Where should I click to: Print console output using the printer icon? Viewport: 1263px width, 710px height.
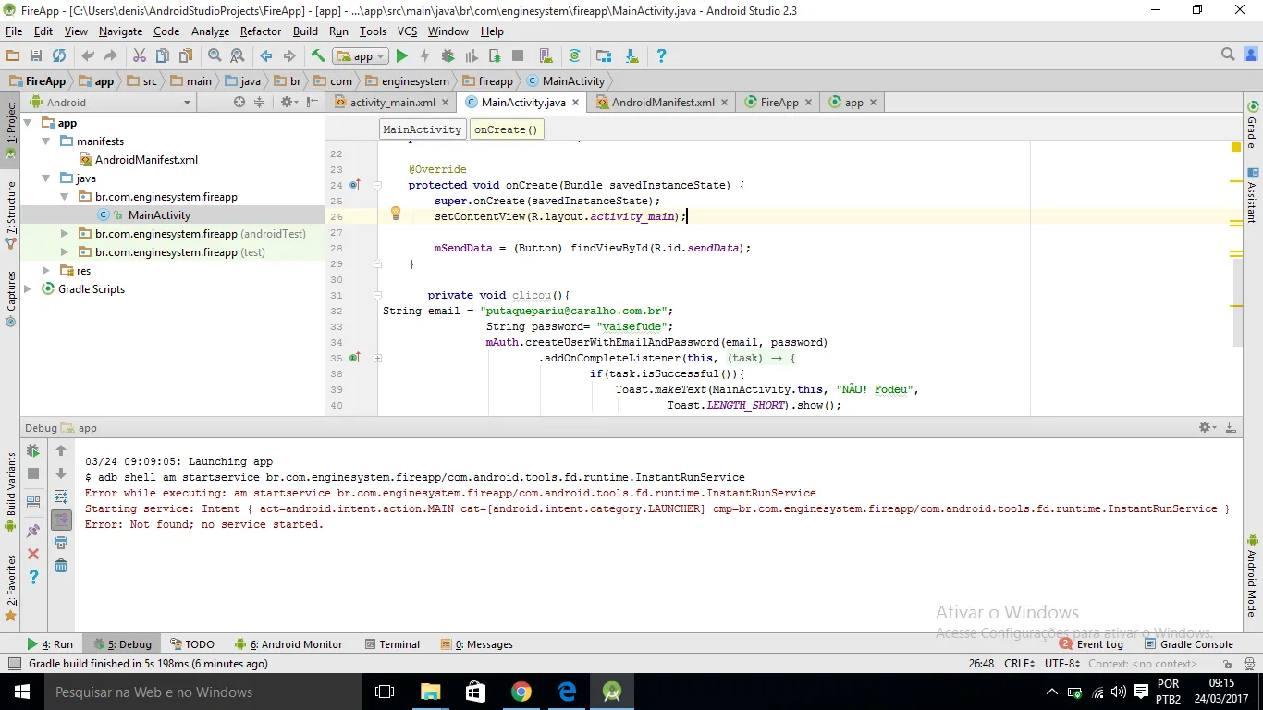61,543
